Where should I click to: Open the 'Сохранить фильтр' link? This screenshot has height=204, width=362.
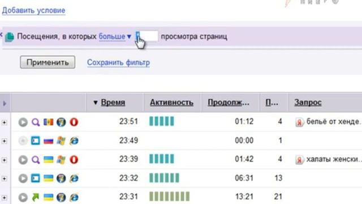pos(118,62)
